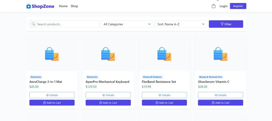
Task: Click the ShopZone logo icon
Action: (x=29, y=6)
